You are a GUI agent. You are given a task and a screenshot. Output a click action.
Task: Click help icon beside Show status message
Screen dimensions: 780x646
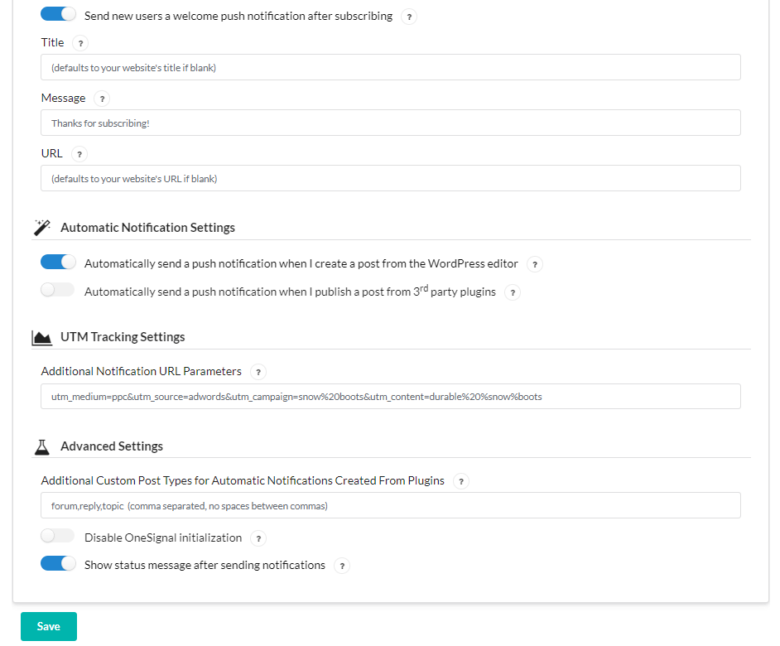[342, 566]
